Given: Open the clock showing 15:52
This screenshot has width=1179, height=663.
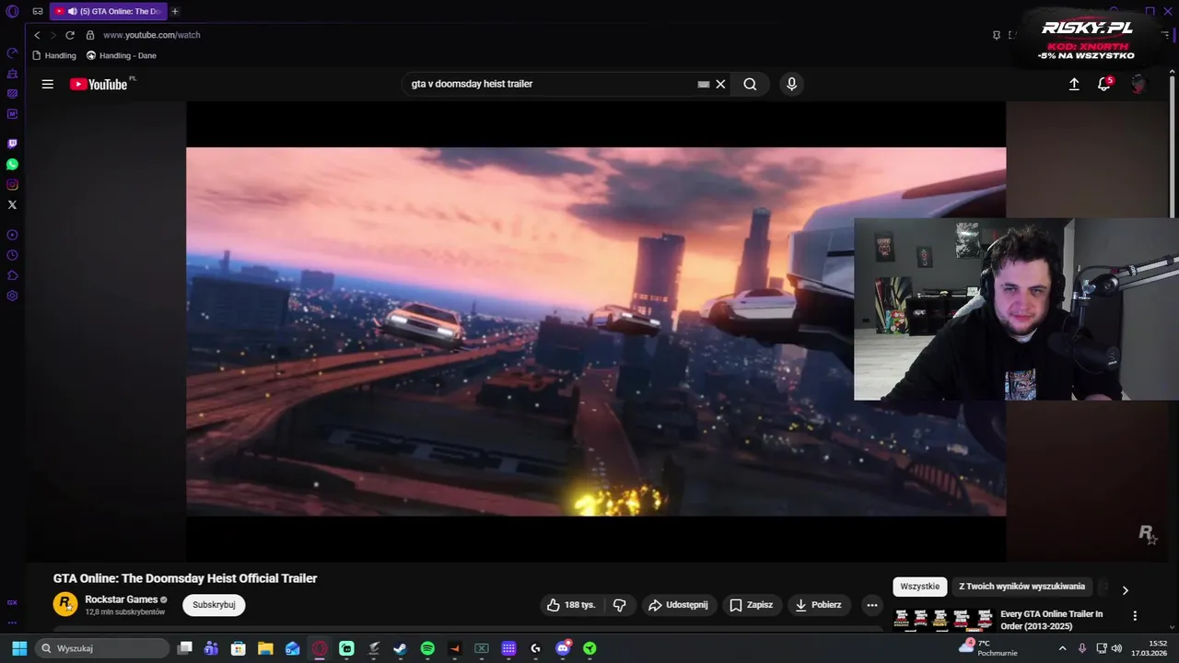Looking at the screenshot, I should tap(1150, 648).
